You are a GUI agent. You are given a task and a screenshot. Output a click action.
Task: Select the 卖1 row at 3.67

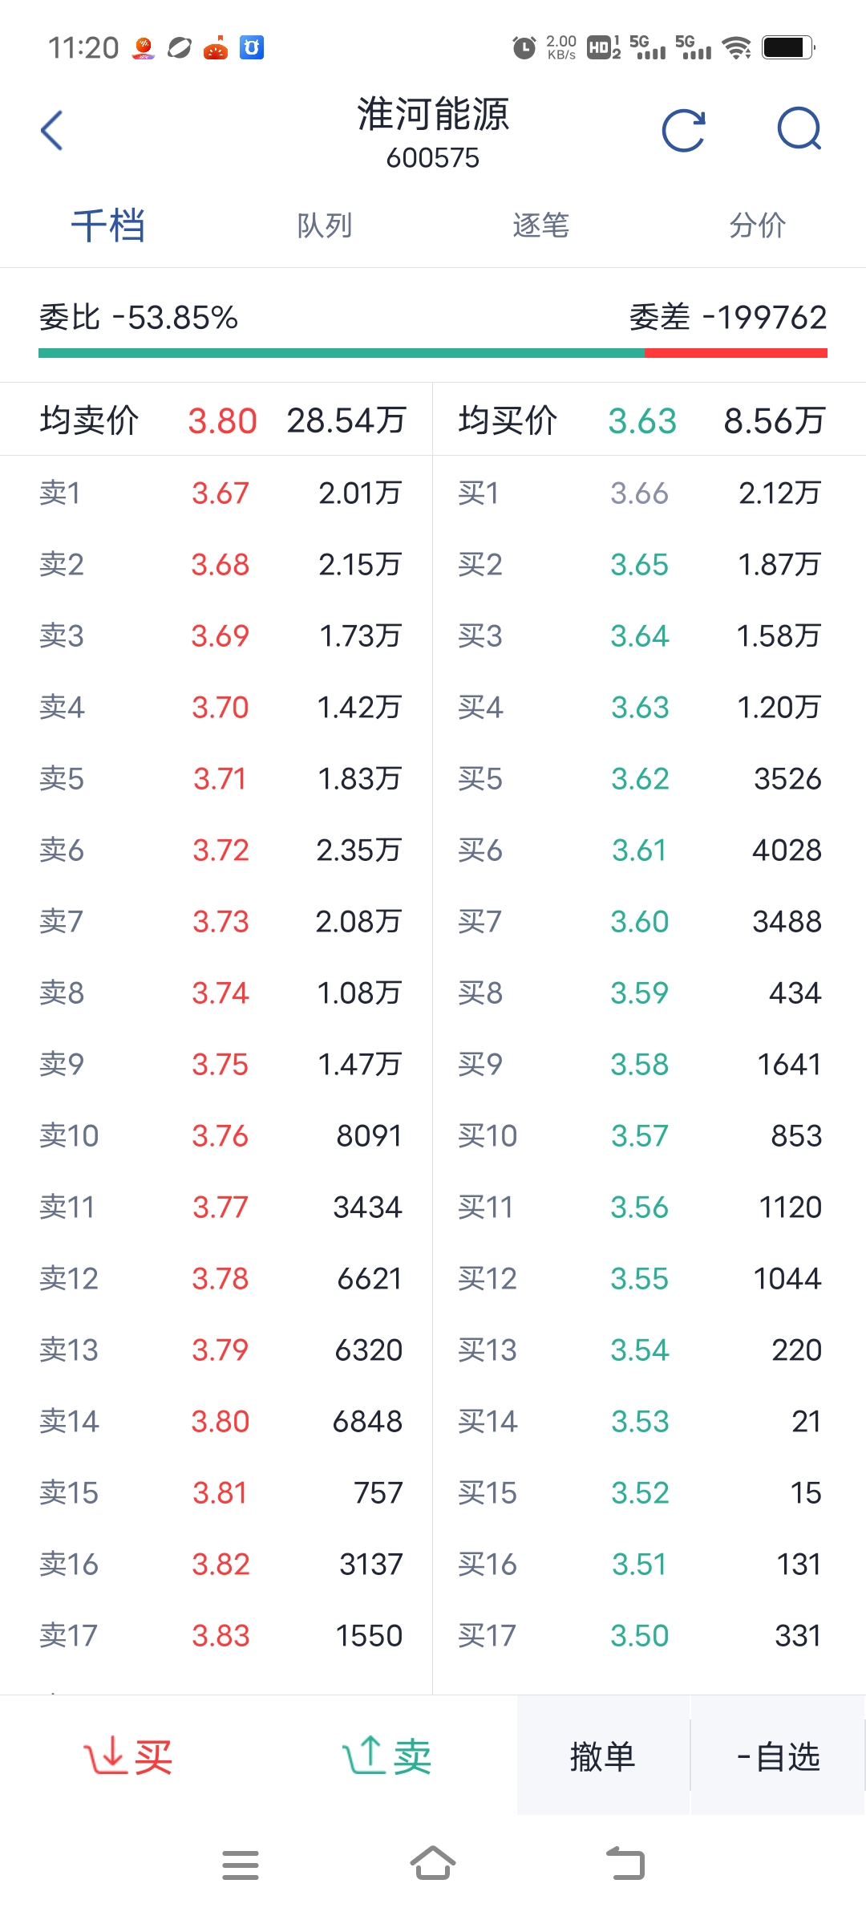216,493
